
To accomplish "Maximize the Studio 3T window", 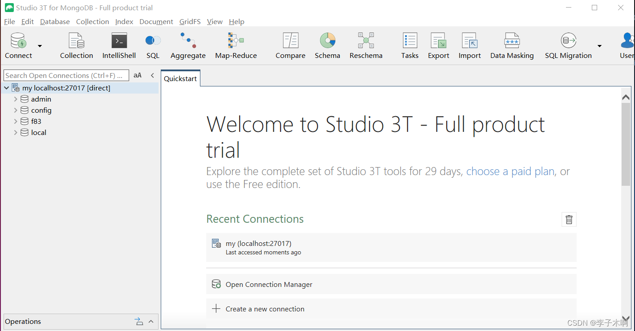I will click(594, 8).
